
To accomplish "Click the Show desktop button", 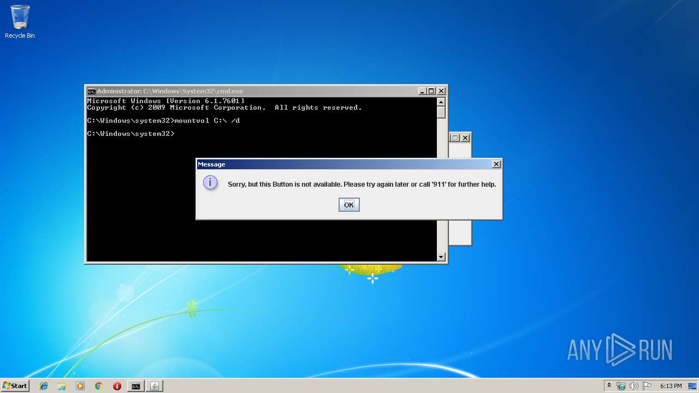I will click(692, 386).
